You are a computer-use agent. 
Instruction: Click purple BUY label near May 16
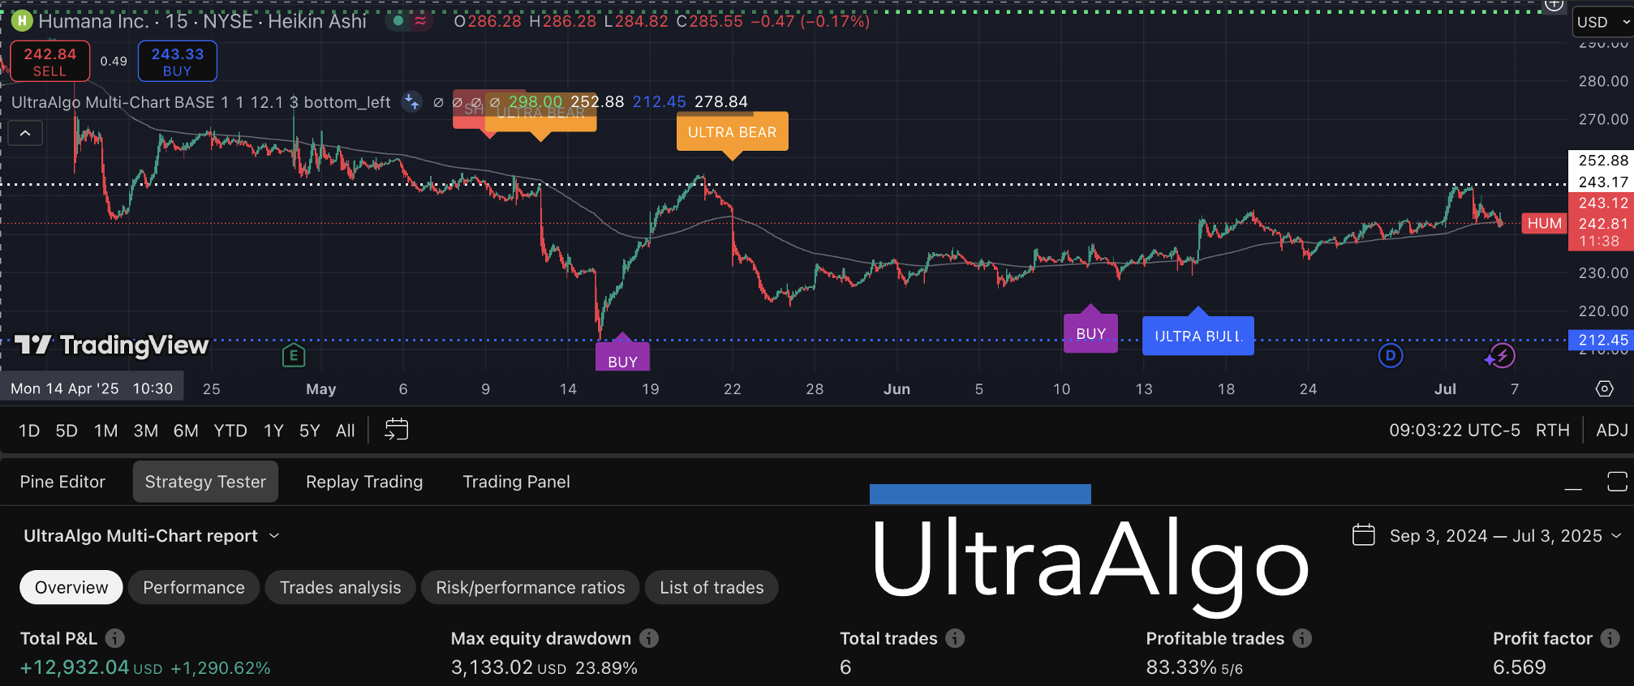coord(622,358)
